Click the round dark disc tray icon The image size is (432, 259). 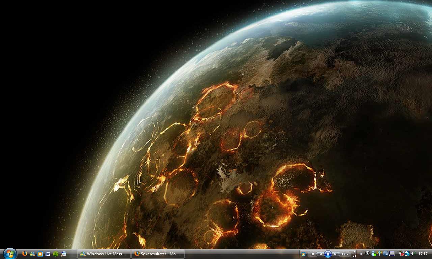coord(368,253)
